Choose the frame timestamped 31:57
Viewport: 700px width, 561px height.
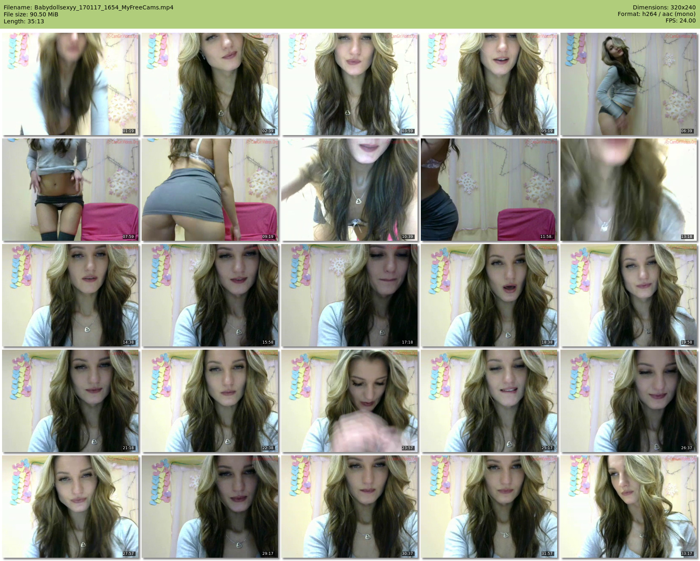coord(489,507)
